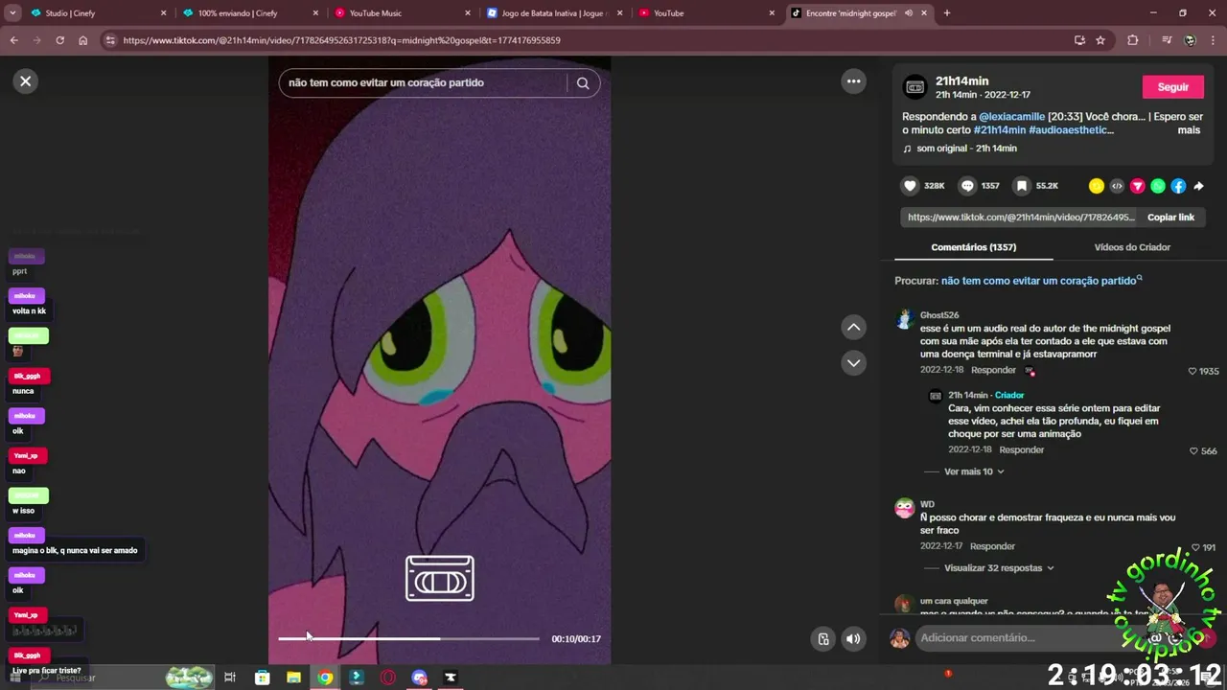Open the #21h14min hashtag
Viewport: 1227px width, 690px height.
point(1000,130)
